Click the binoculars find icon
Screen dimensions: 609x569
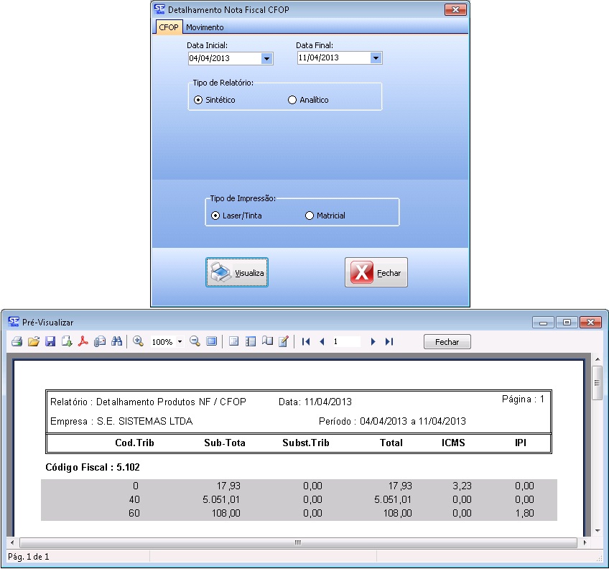click(116, 342)
